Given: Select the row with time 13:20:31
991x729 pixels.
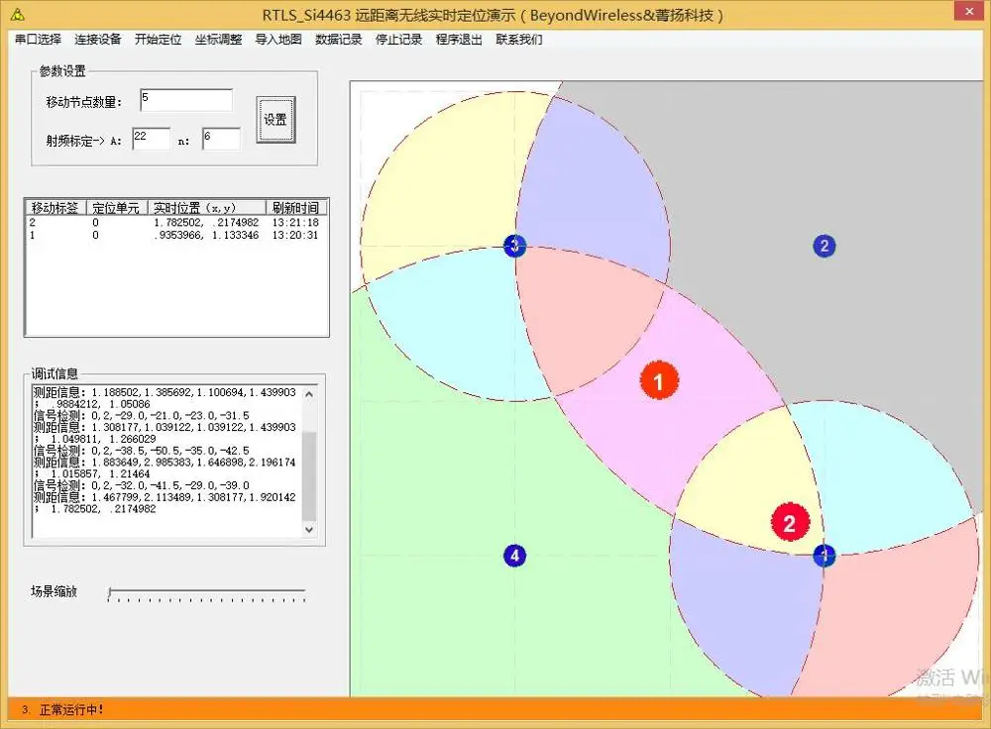Looking at the screenshot, I should [175, 235].
